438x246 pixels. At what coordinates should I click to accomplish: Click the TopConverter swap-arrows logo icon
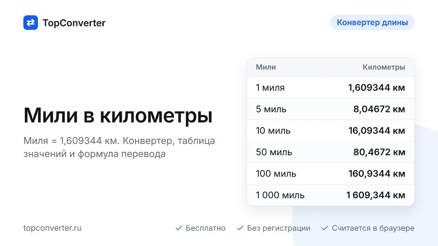(x=31, y=23)
